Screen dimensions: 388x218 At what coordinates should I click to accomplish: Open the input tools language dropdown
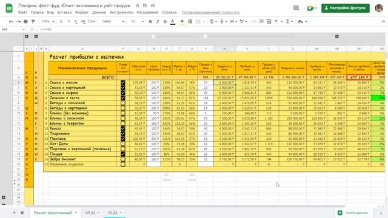(303, 22)
